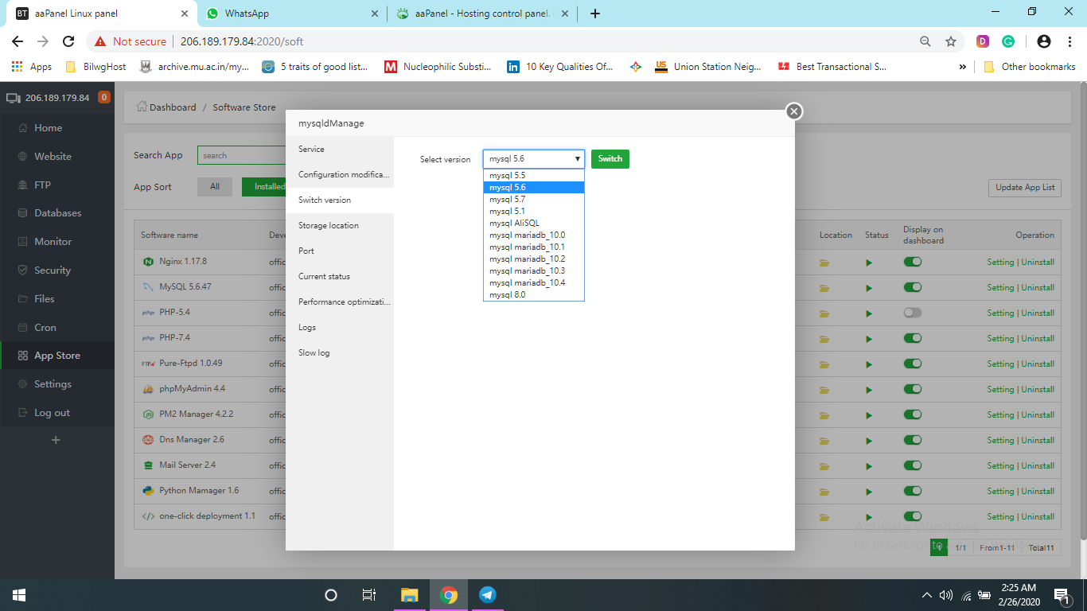This screenshot has height=611, width=1087.
Task: Click Update App List button
Action: [x=1025, y=188]
